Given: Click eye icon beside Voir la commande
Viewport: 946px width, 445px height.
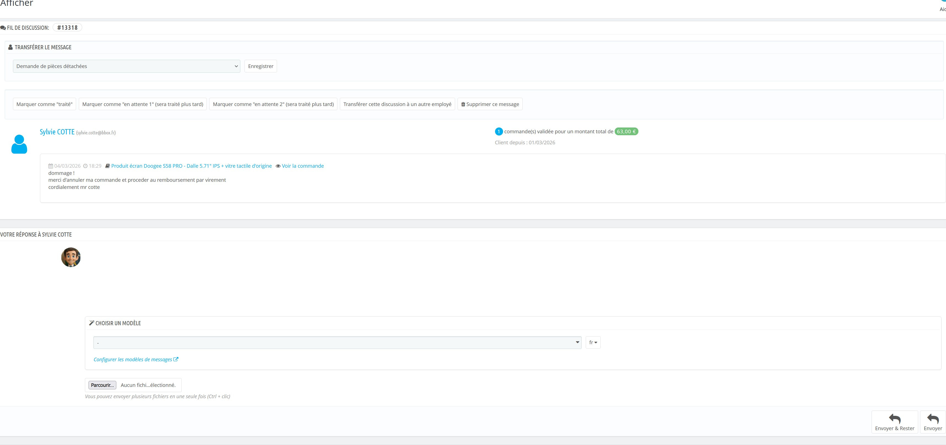Looking at the screenshot, I should pyautogui.click(x=278, y=166).
